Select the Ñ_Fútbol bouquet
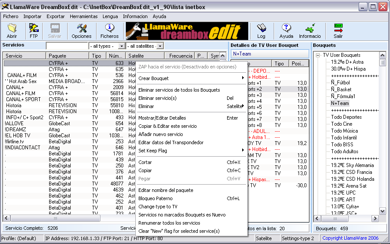The width and height of the screenshot is (390, 244). (340, 83)
